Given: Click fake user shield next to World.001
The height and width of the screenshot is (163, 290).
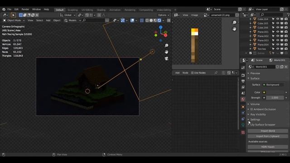Looking at the screenshot, I should point(277,67).
